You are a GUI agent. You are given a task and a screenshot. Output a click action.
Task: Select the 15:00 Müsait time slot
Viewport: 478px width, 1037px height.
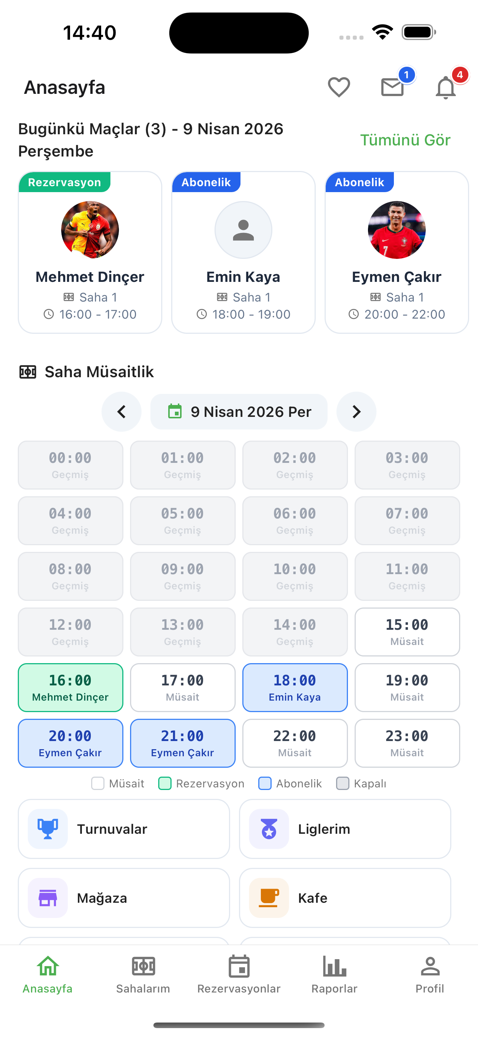(407, 632)
